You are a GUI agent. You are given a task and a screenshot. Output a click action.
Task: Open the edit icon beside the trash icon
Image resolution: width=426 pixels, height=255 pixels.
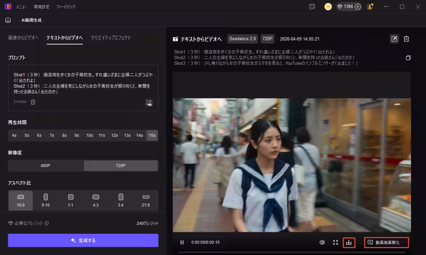pos(394,39)
